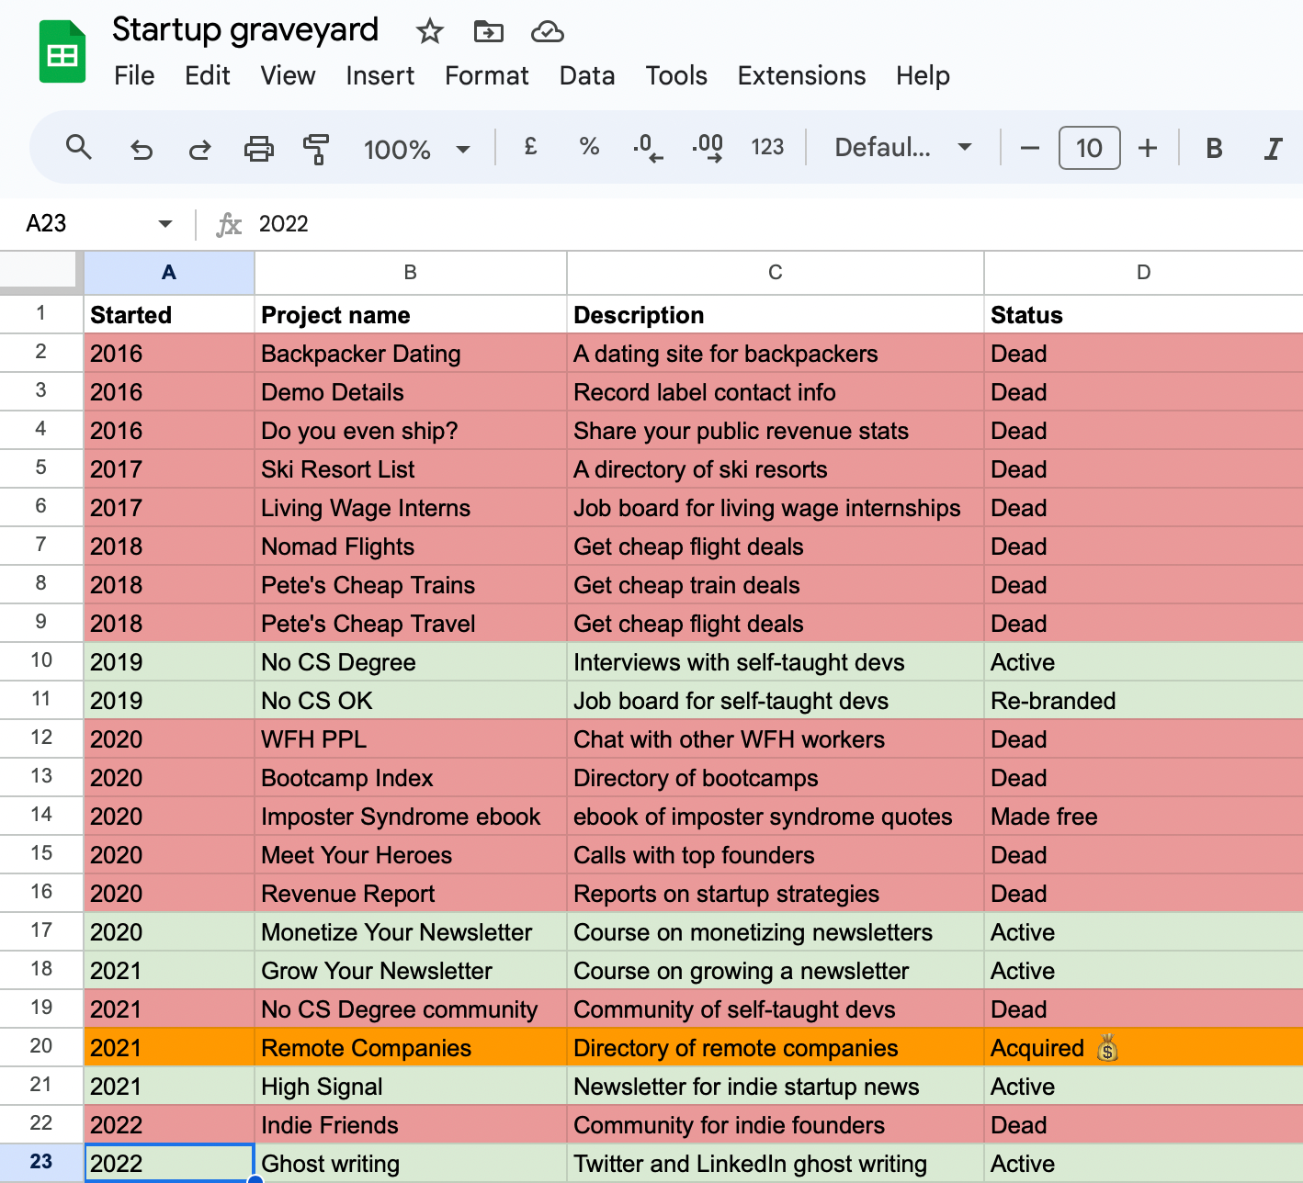
Task: Click the search icon in the toolbar
Action: pyautogui.click(x=79, y=147)
